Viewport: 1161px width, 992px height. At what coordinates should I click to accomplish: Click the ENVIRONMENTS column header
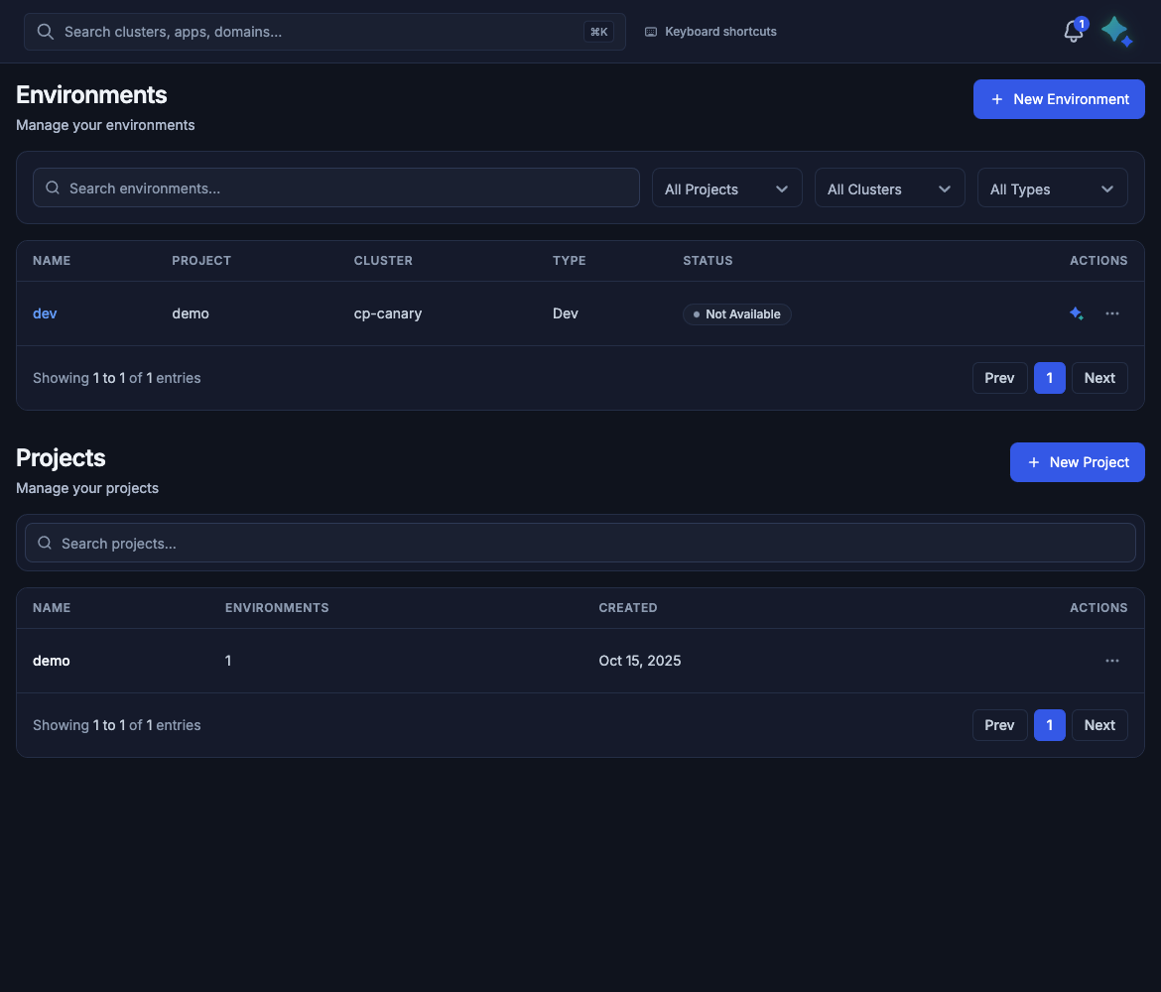(x=276, y=608)
